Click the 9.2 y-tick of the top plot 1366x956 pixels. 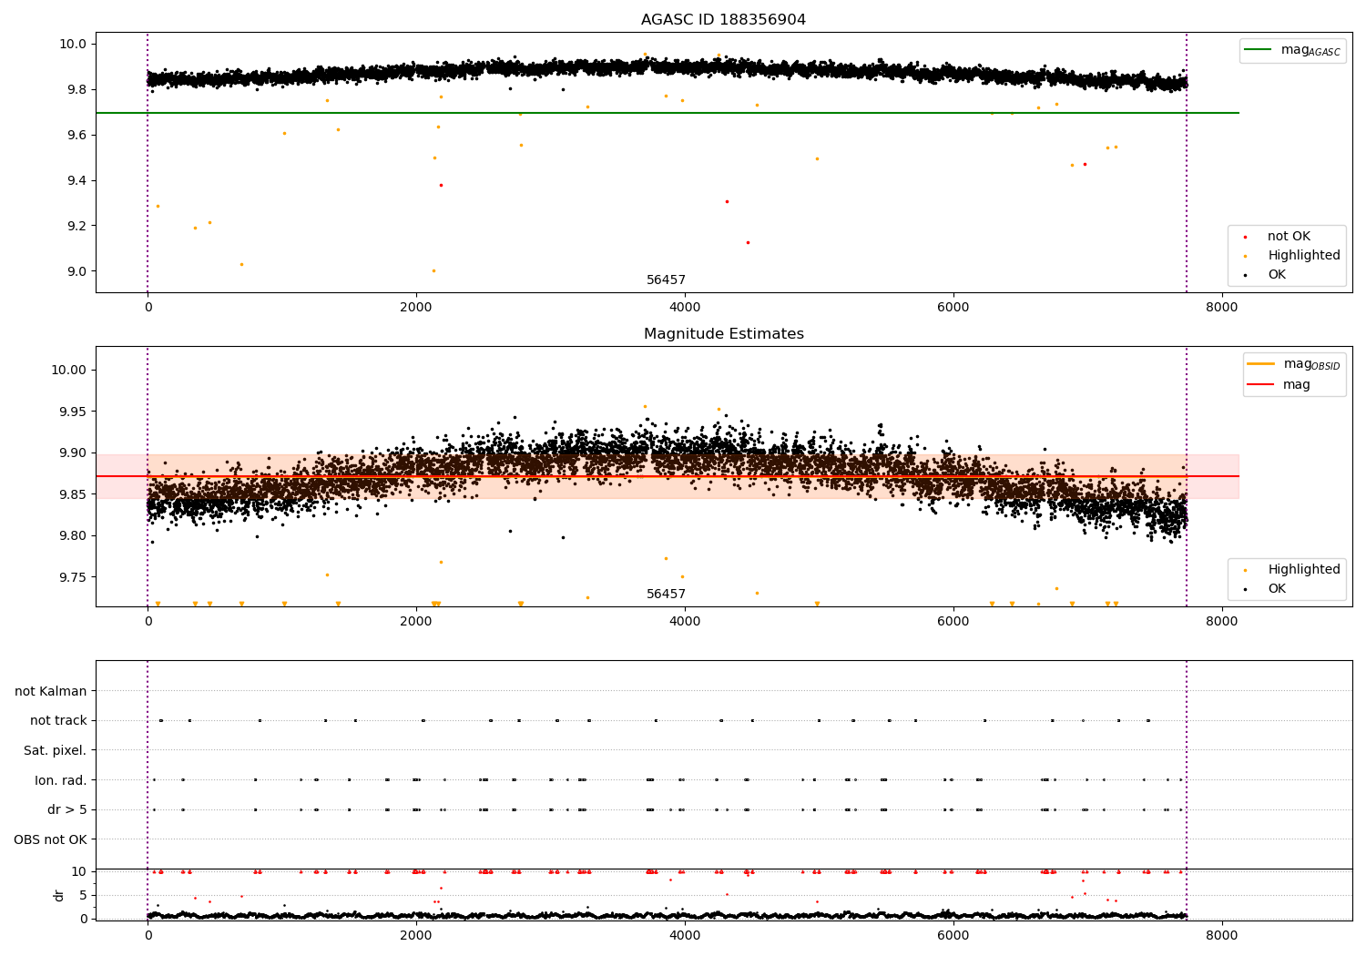(78, 226)
